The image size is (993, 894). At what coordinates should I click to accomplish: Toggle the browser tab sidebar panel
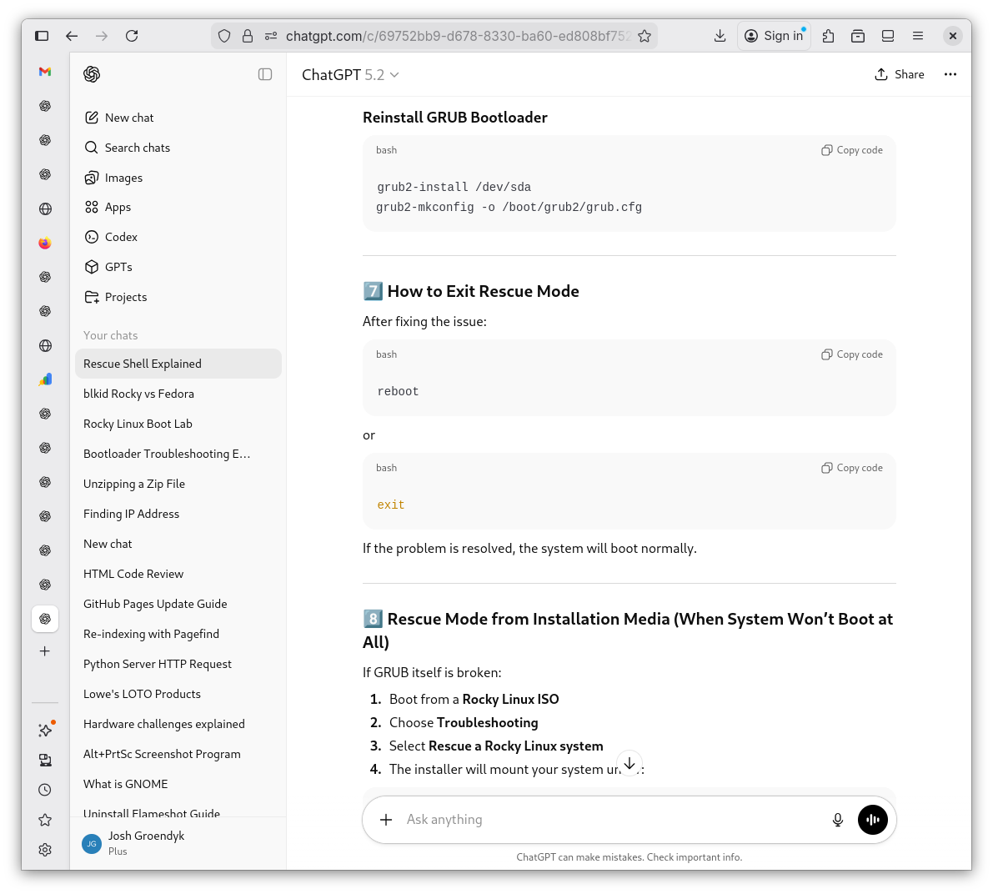coord(42,36)
